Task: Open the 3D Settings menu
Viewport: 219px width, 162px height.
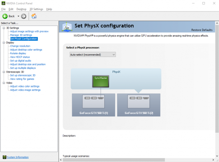Action: [x=36, y=9]
